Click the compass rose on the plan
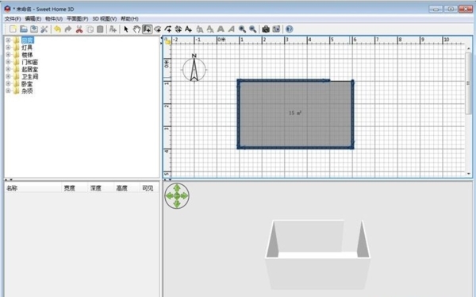Image resolution: width=476 pixels, height=297 pixels. 194,68
